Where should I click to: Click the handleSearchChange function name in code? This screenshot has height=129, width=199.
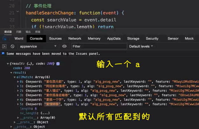50,13
